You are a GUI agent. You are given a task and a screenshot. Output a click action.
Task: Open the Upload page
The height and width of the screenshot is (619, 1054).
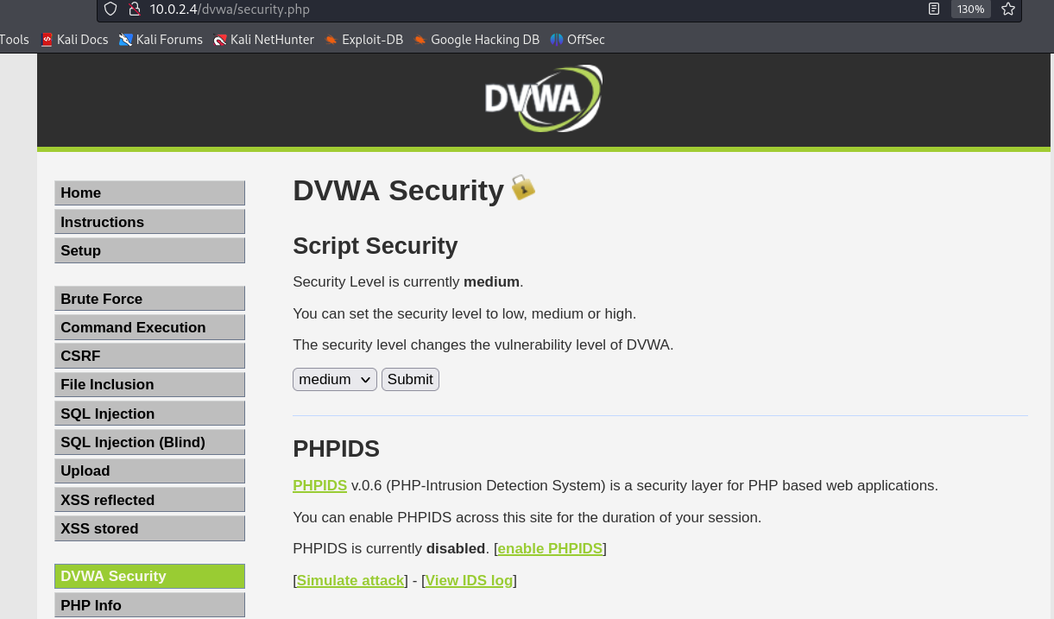click(149, 471)
